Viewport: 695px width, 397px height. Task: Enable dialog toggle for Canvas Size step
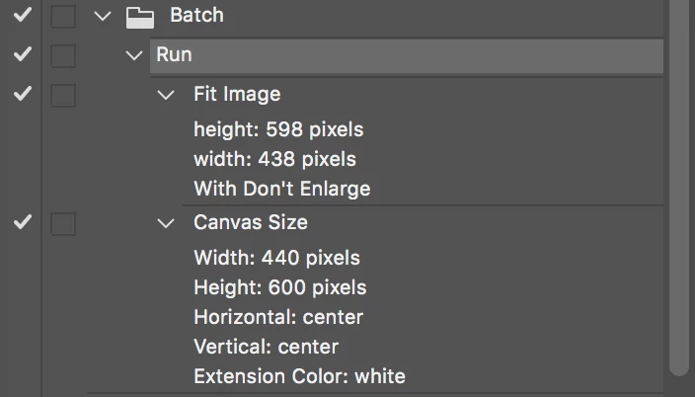click(x=63, y=223)
